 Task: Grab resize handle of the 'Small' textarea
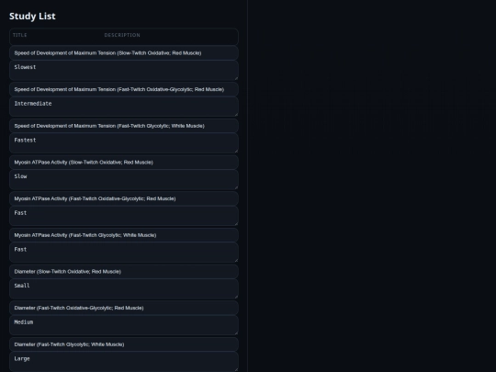pyautogui.click(x=236, y=297)
